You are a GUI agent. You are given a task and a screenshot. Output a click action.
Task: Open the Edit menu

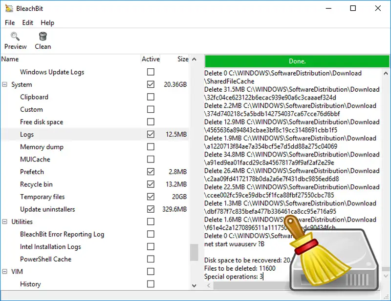pos(27,22)
